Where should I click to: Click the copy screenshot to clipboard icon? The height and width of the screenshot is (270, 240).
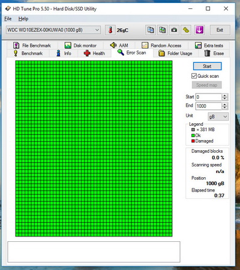point(163,30)
